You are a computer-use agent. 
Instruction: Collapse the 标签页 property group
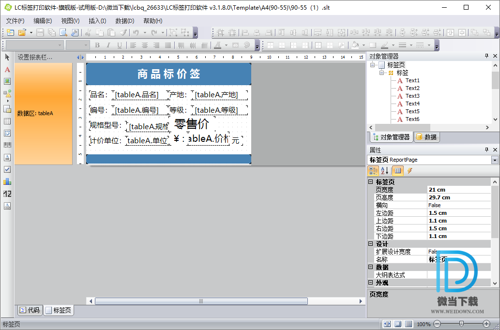click(x=371, y=182)
